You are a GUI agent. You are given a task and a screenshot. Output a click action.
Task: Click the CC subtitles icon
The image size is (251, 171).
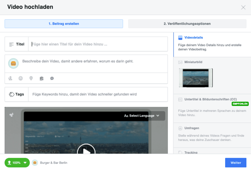[x=180, y=99]
